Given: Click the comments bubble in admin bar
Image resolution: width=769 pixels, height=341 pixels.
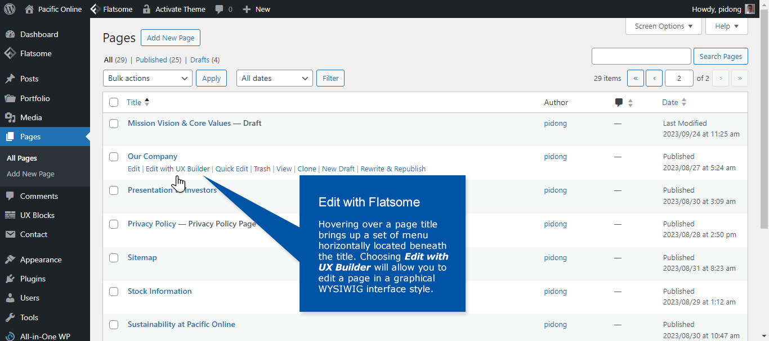Looking at the screenshot, I should [220, 10].
